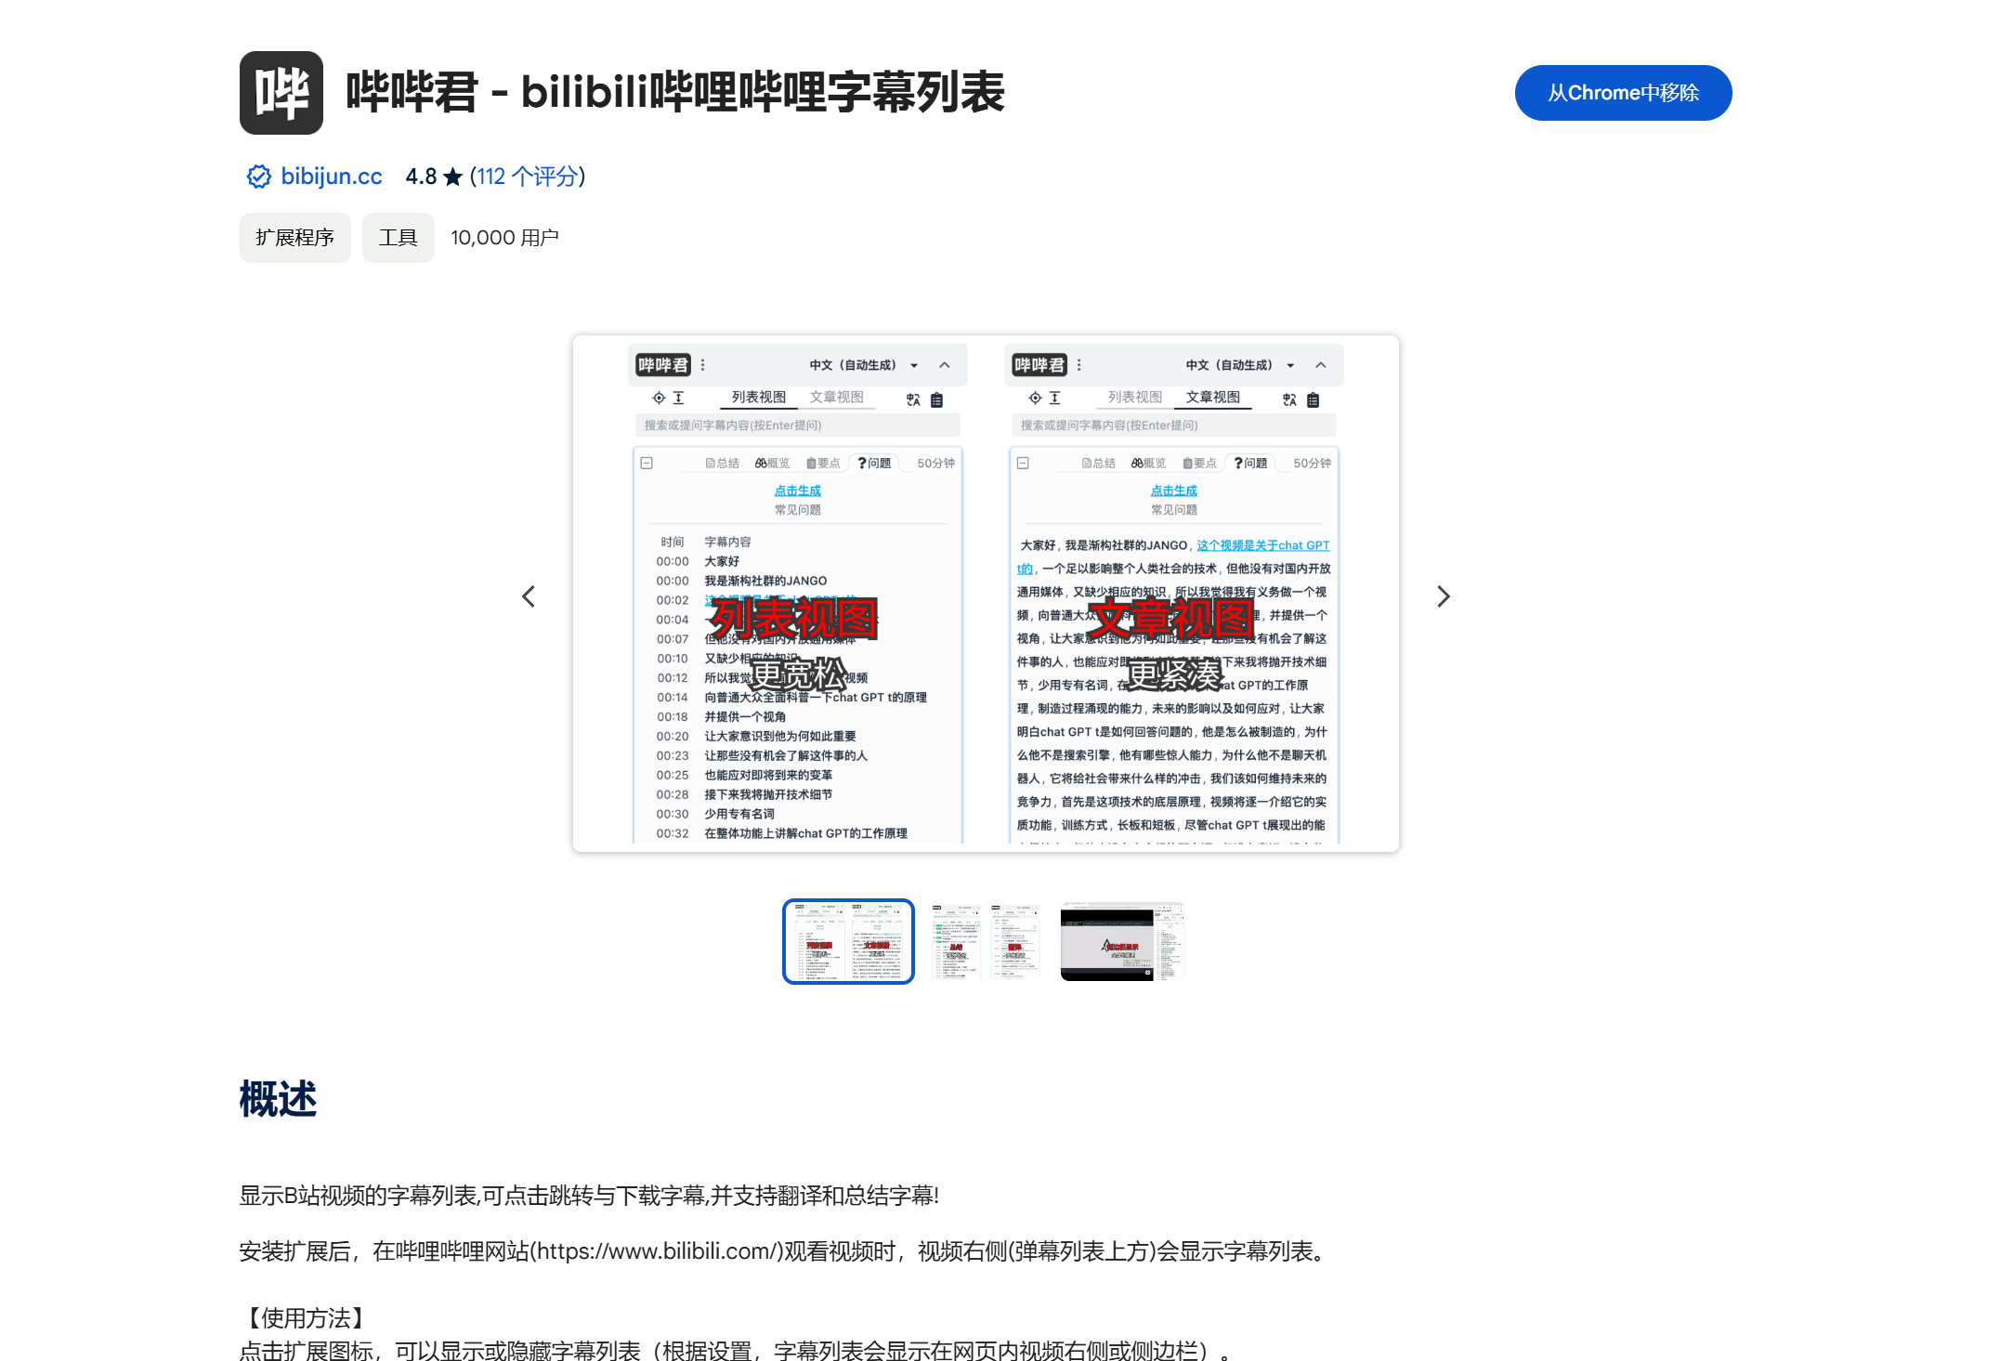Image resolution: width=2013 pixels, height=1361 pixels.
Task: Click the verified publisher badge icon
Action: pyautogui.click(x=258, y=177)
